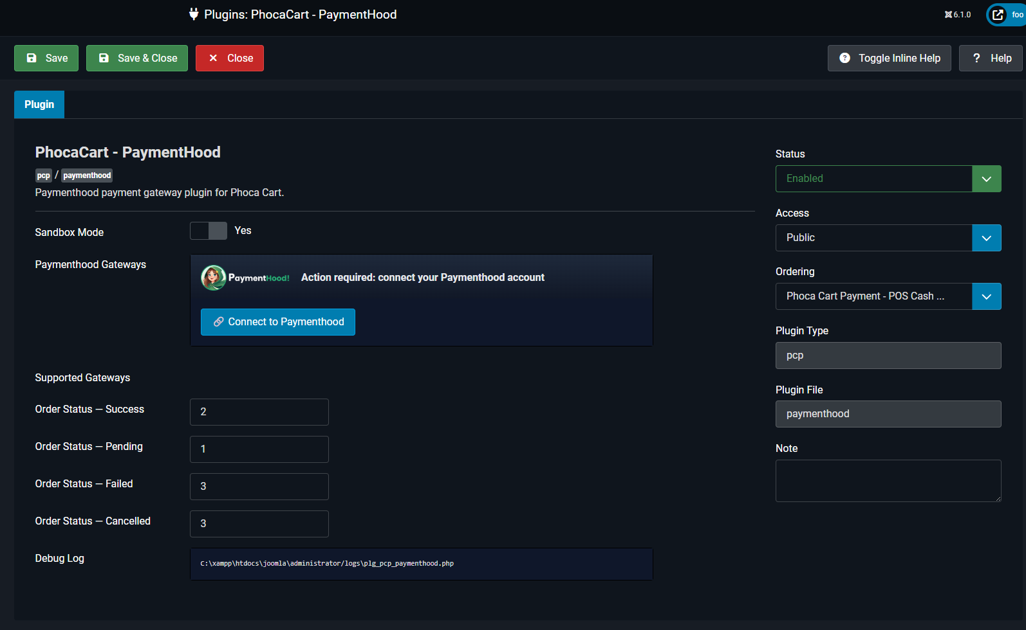Click the Debug Log path text
1026x630 pixels.
[x=327, y=564]
